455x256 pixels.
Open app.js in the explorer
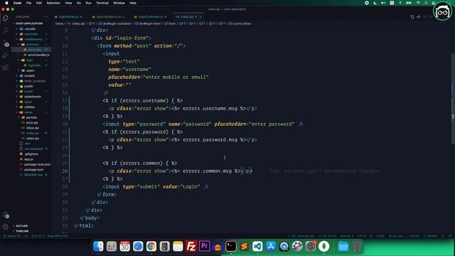28,159
